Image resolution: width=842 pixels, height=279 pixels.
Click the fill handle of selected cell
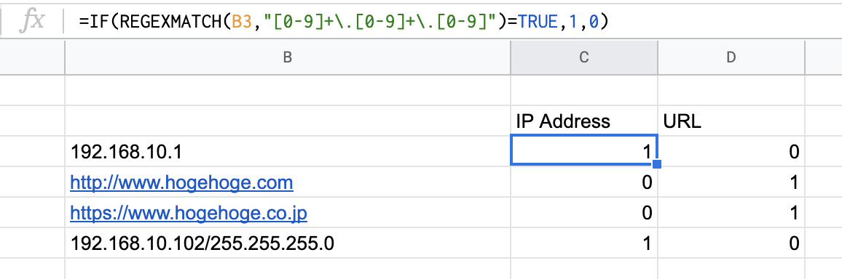pyautogui.click(x=656, y=164)
